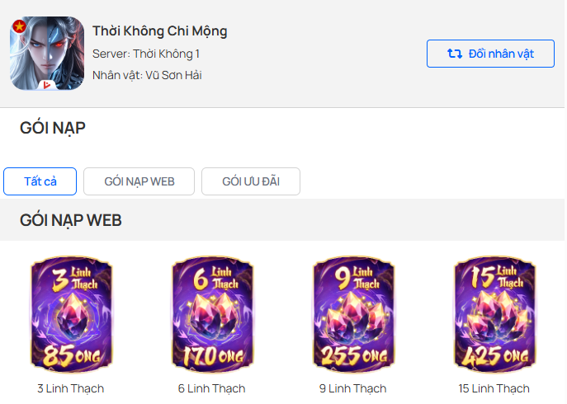Image resolution: width=567 pixels, height=404 pixels.
Task: Click the 3 Linh Thạch label
Action: pyautogui.click(x=71, y=388)
